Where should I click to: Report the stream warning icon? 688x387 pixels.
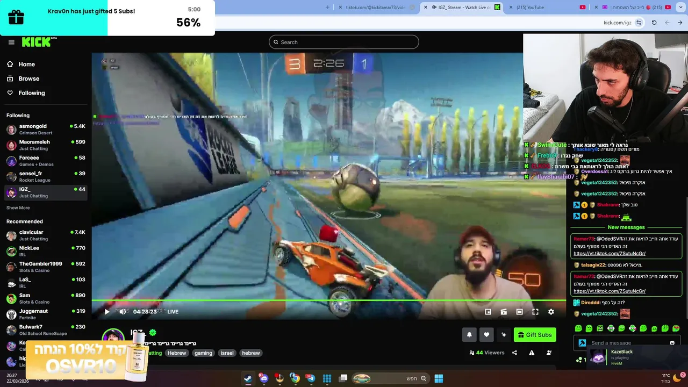coord(532,353)
